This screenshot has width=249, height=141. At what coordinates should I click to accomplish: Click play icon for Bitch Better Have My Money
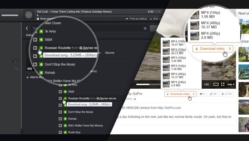click(x=60, y=126)
